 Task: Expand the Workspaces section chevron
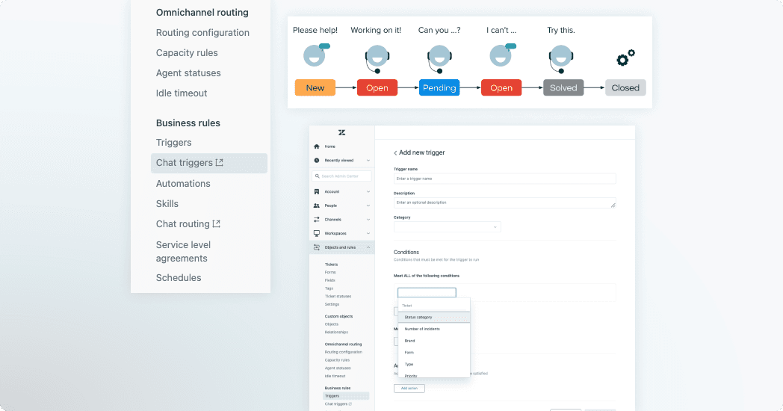[x=368, y=233]
